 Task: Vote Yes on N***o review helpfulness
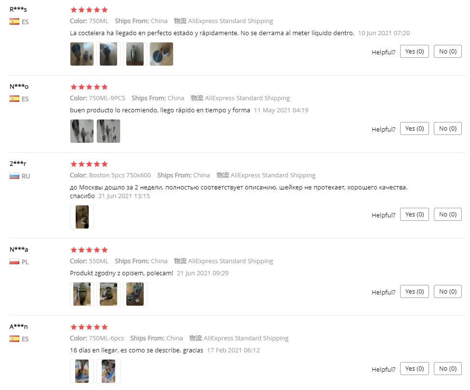tap(415, 128)
